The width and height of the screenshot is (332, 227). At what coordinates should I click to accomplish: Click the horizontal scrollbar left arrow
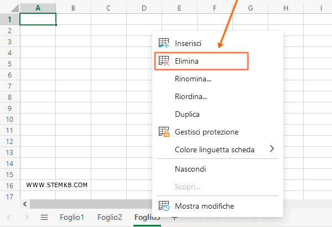tap(25, 204)
